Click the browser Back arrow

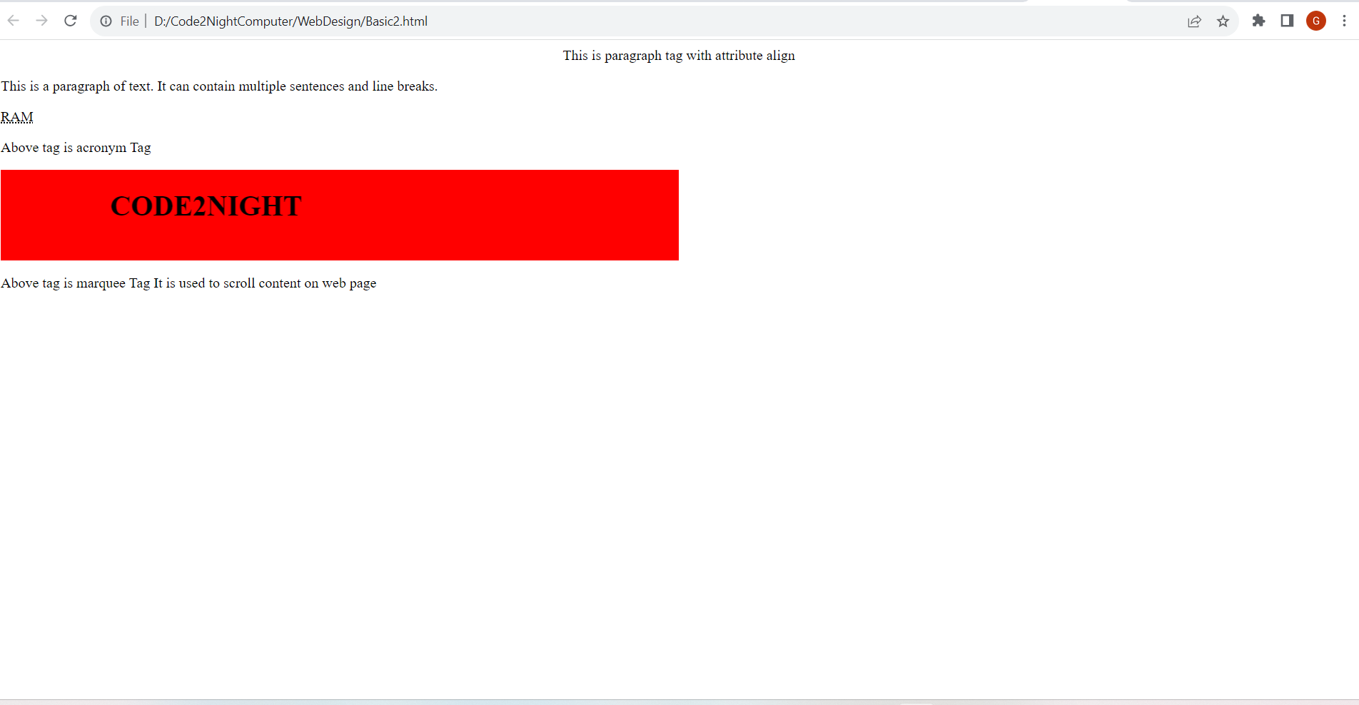14,21
